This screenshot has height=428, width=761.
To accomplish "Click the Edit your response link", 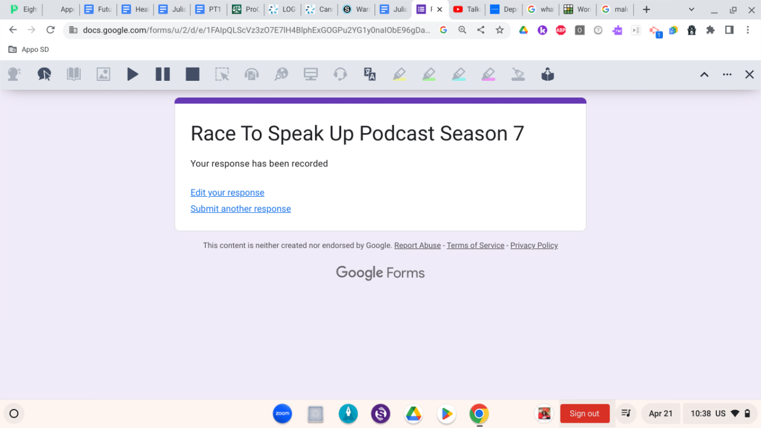I will 227,193.
